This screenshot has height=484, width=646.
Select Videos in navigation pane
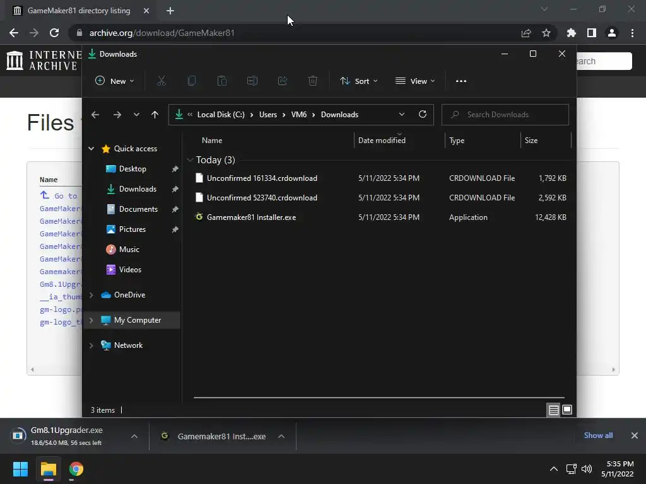[130, 270]
